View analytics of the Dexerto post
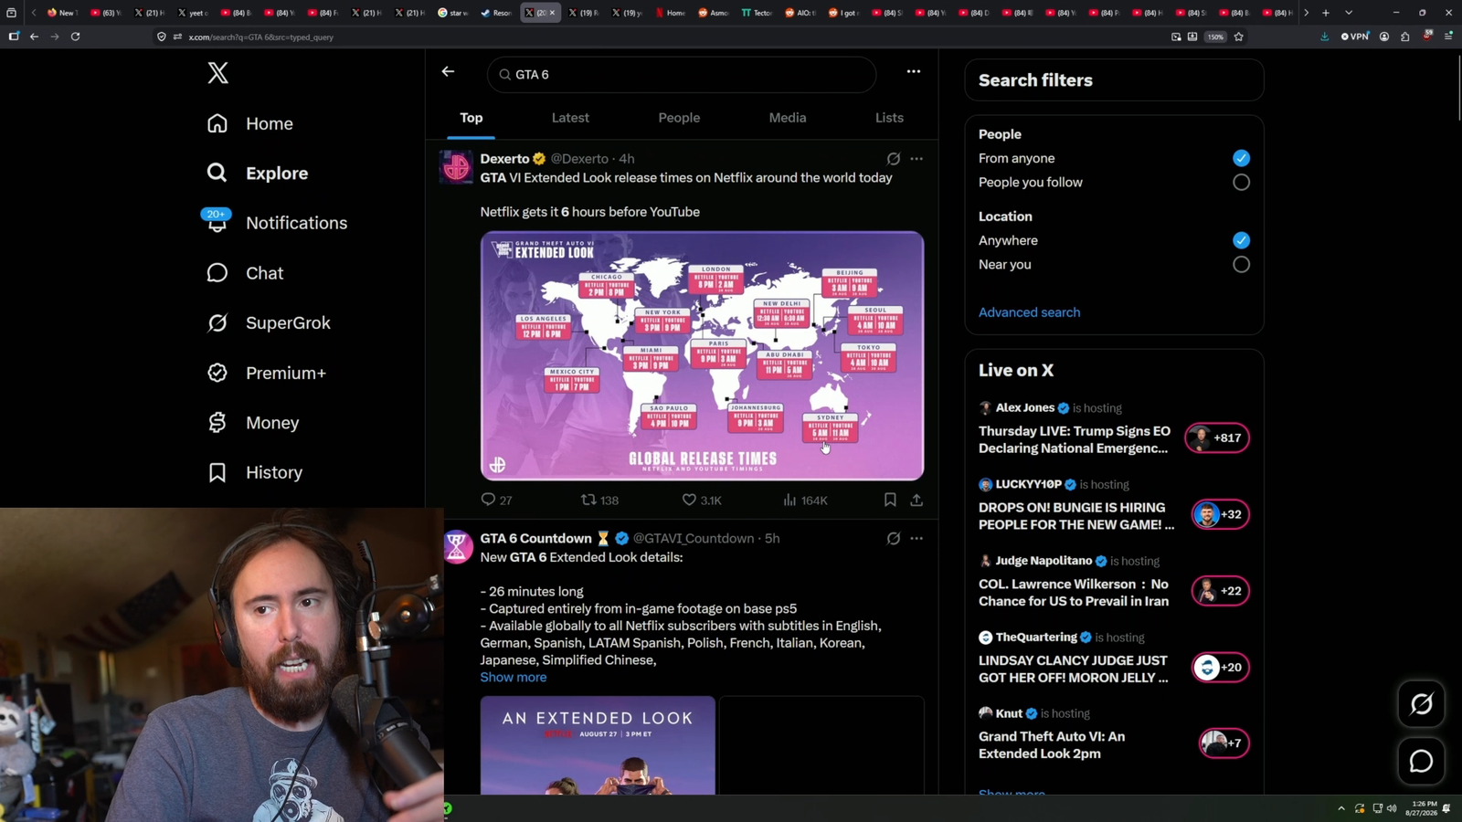The image size is (1462, 822). coord(805,500)
